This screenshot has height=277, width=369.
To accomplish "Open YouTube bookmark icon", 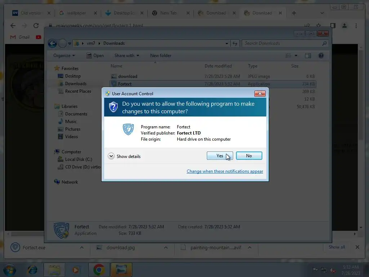I will pos(39,37).
